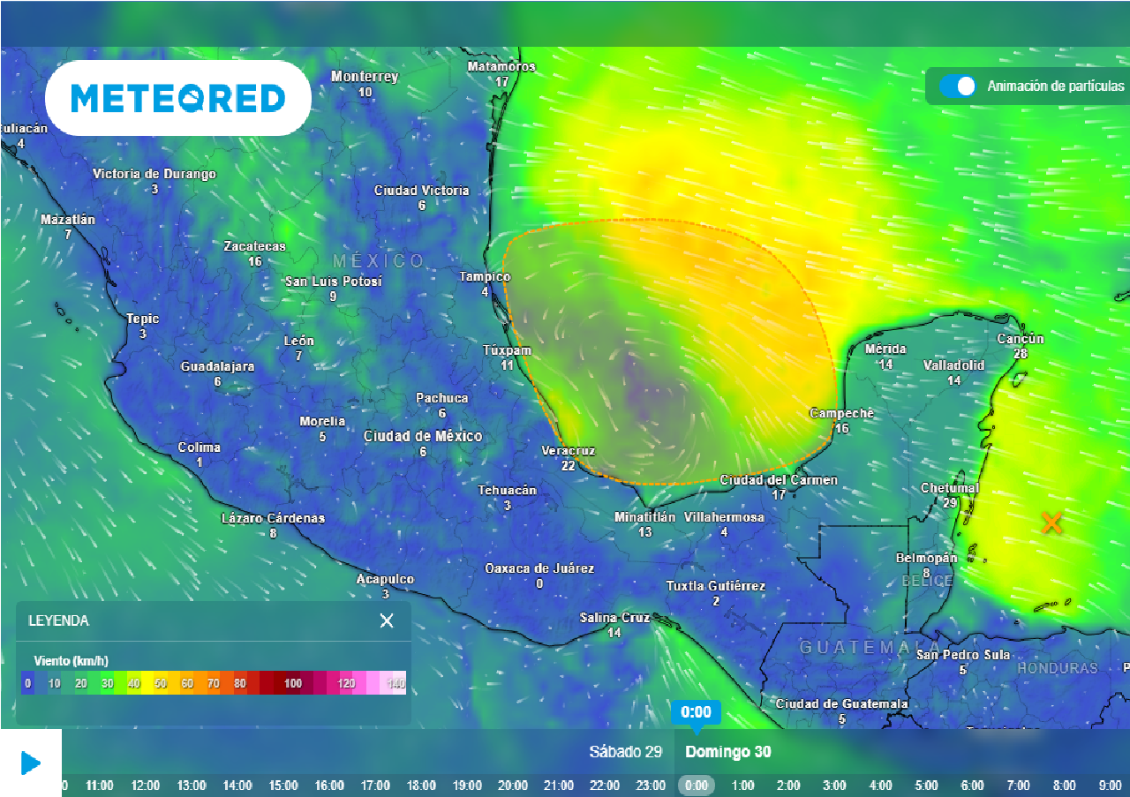
Task: Click the Campeche city label
Action: click(842, 414)
